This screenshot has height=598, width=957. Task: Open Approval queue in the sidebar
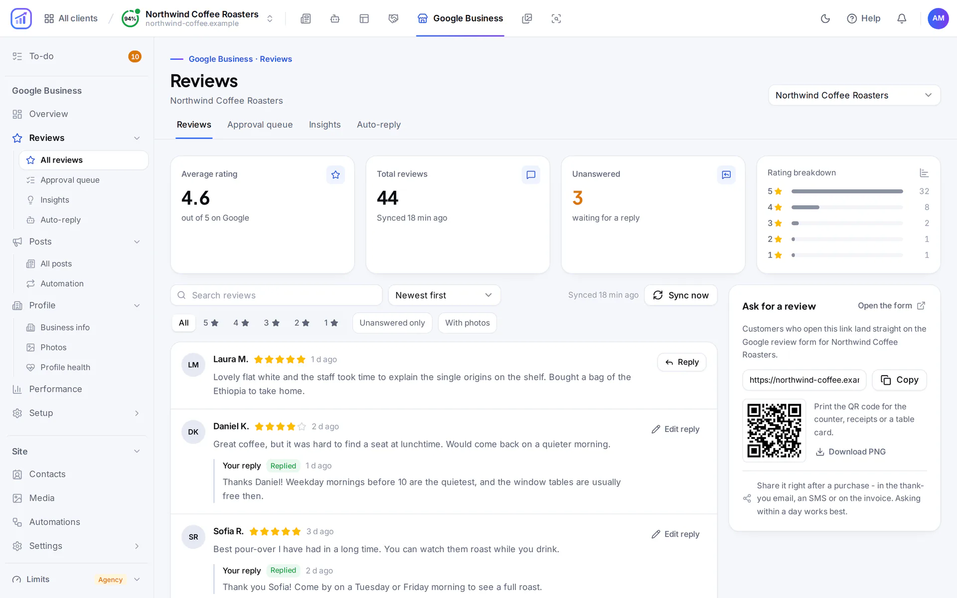pyautogui.click(x=84, y=180)
